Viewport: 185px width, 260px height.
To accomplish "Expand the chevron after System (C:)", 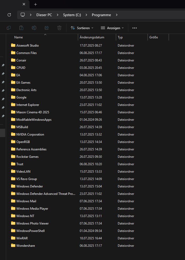I will pyautogui.click(x=86, y=15).
